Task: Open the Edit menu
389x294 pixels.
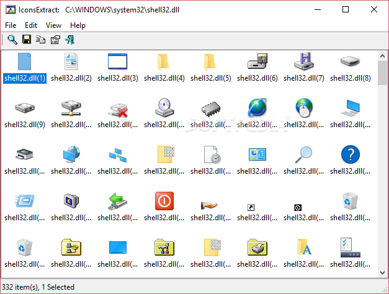Action: [x=31, y=25]
